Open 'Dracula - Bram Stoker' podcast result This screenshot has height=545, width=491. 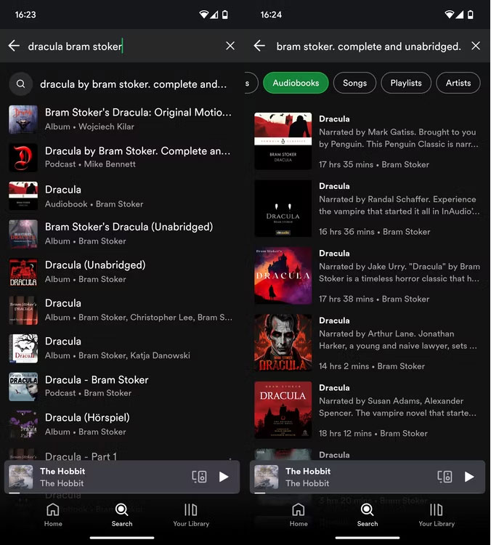click(x=121, y=386)
